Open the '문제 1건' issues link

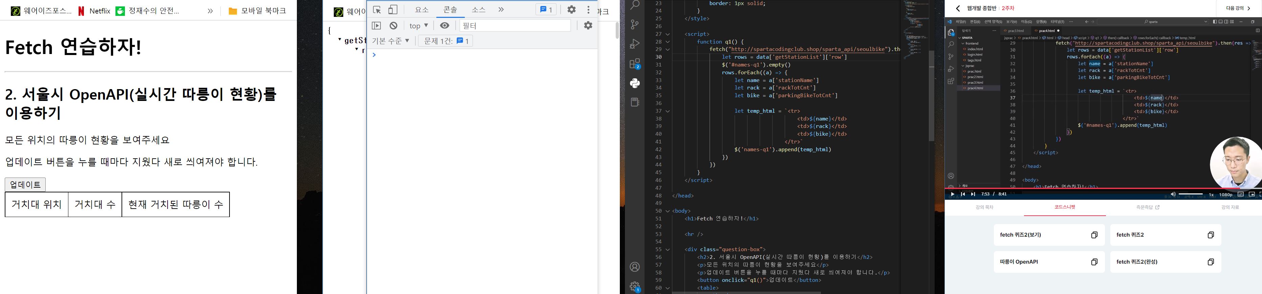pyautogui.click(x=446, y=41)
